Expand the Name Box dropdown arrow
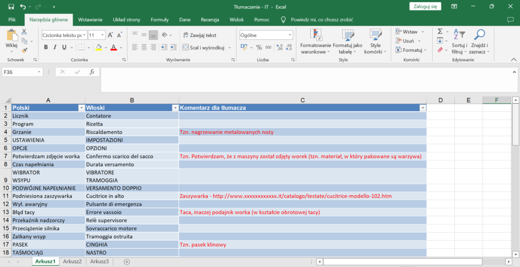This screenshot has height=267, width=520. click(39, 72)
